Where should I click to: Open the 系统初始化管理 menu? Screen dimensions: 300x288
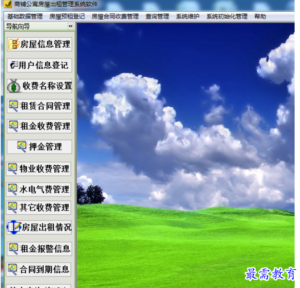coord(227,17)
